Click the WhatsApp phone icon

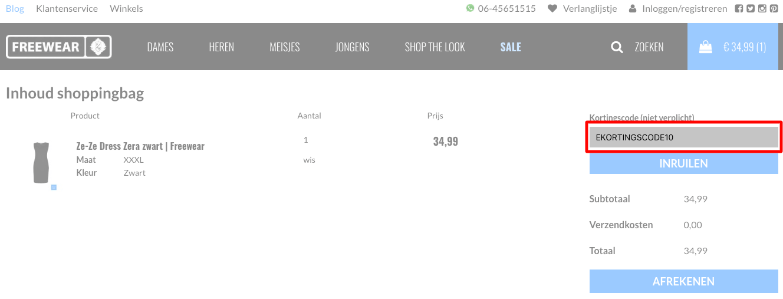(x=470, y=8)
